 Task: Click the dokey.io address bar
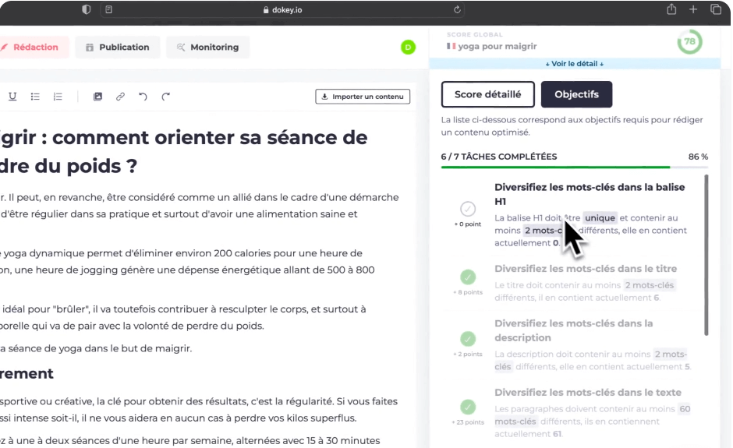click(x=282, y=10)
